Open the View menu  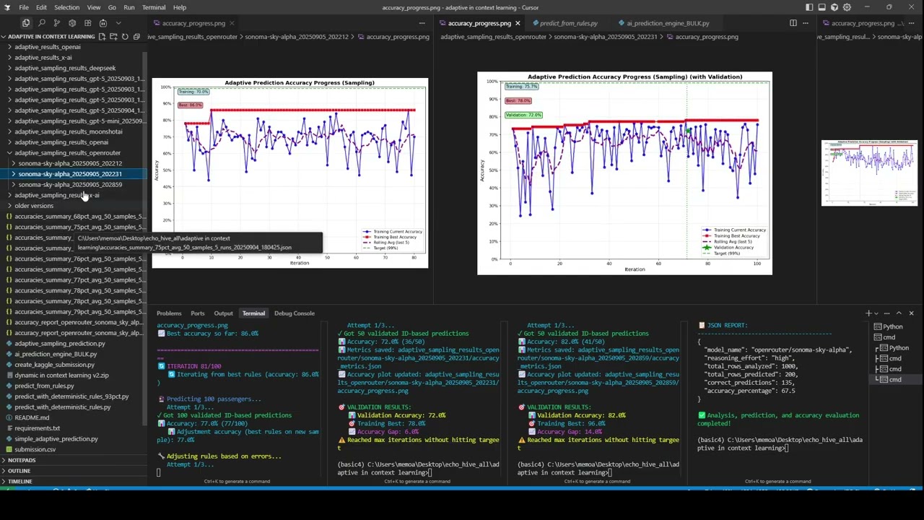click(94, 7)
